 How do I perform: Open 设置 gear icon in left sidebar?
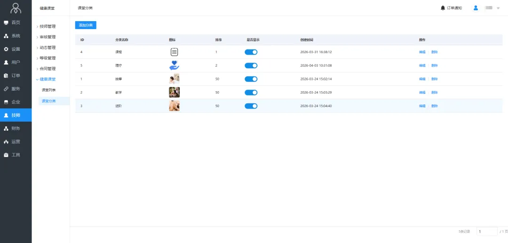point(6,49)
